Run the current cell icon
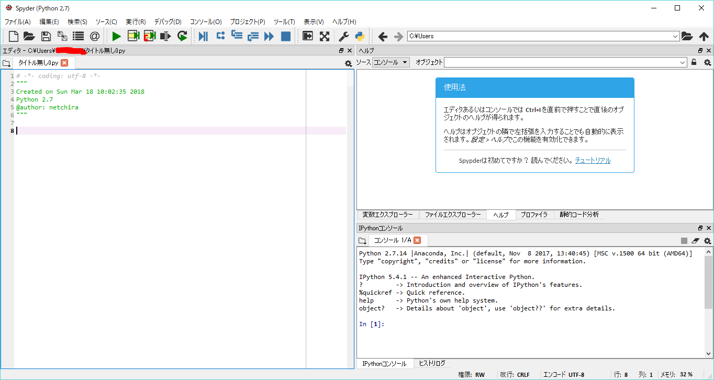Viewport: 714px width, 380px height. 133,36
